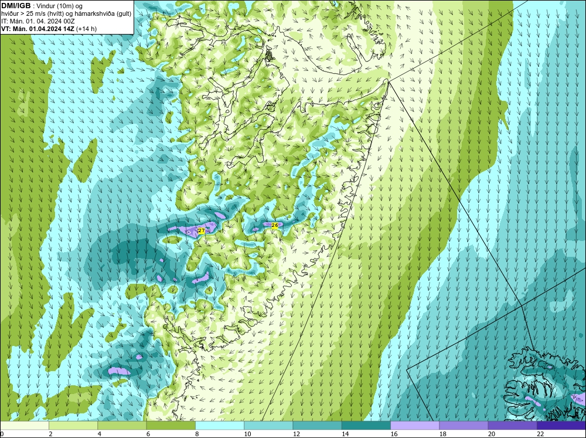586x438 pixels.
Task: Click the legend tick label '22'
Action: click(x=540, y=434)
